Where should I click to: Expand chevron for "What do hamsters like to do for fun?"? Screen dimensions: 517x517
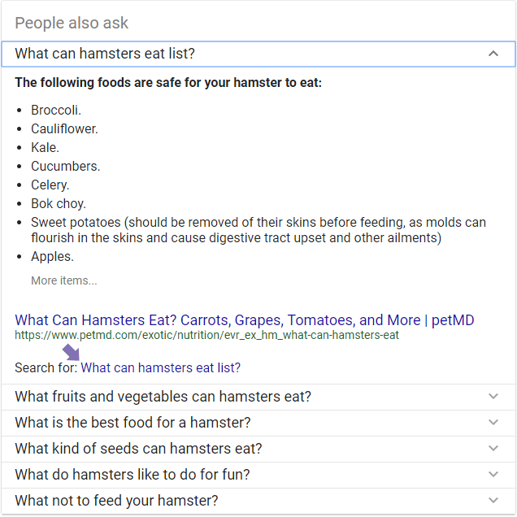tap(493, 475)
